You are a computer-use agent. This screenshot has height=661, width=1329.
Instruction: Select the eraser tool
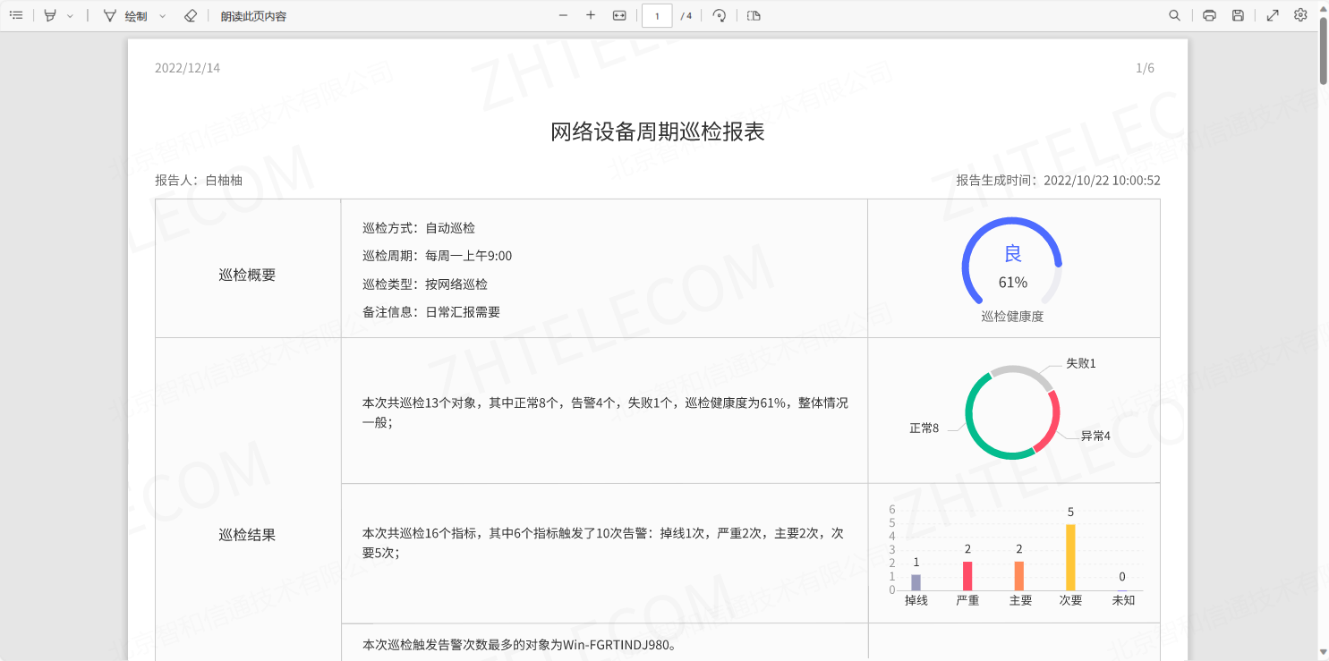coord(190,15)
